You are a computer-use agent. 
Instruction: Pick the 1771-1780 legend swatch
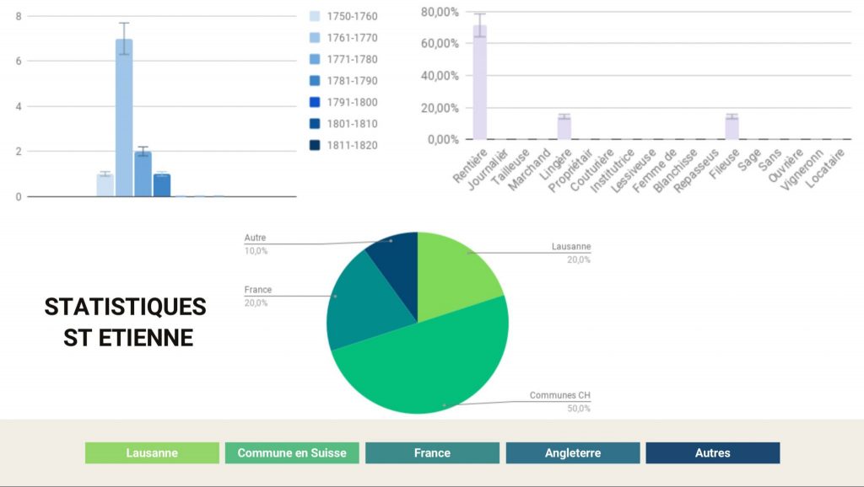(x=315, y=60)
